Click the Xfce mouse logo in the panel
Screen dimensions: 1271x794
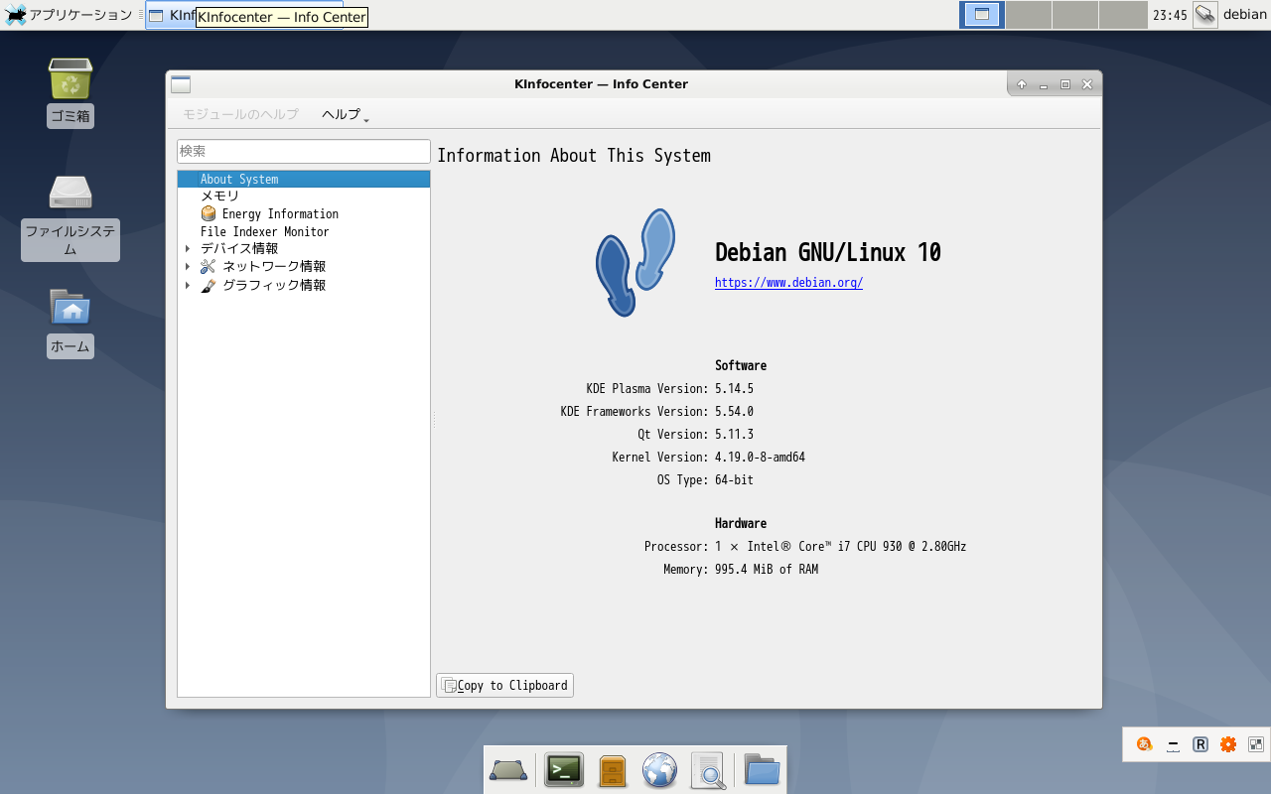(15, 15)
